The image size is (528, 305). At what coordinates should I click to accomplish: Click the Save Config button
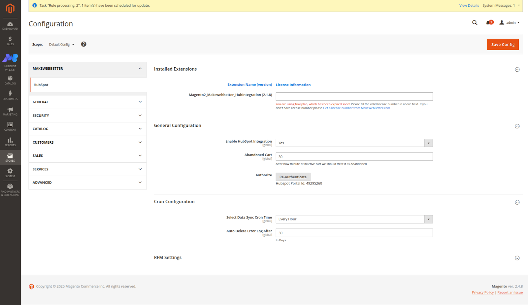(503, 45)
